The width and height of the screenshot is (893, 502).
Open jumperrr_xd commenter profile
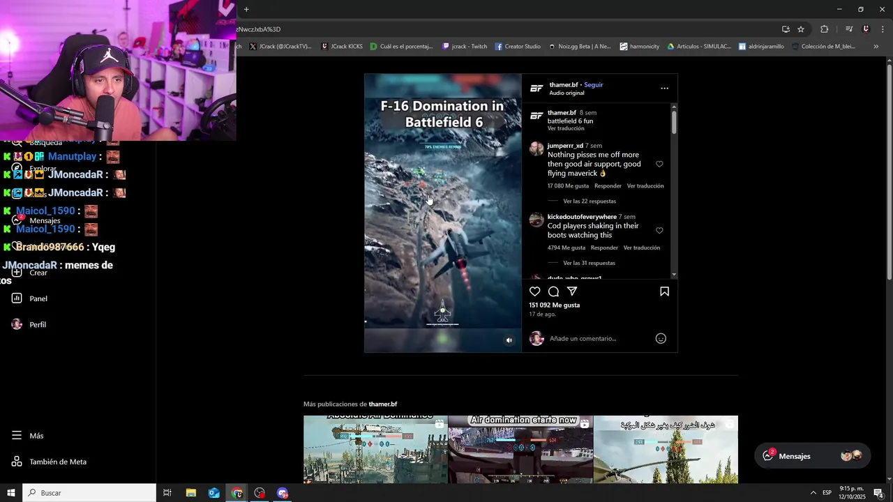click(x=565, y=146)
